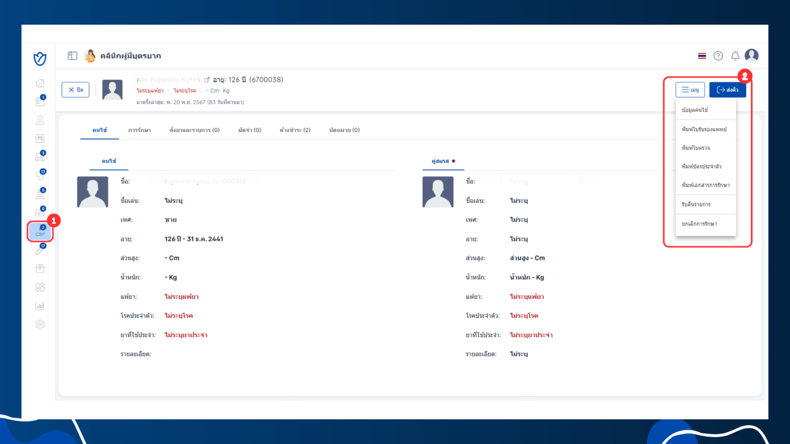Viewport: 790px width, 444px height.
Task: Click the ส่งตัว transfer button
Action: (x=728, y=90)
